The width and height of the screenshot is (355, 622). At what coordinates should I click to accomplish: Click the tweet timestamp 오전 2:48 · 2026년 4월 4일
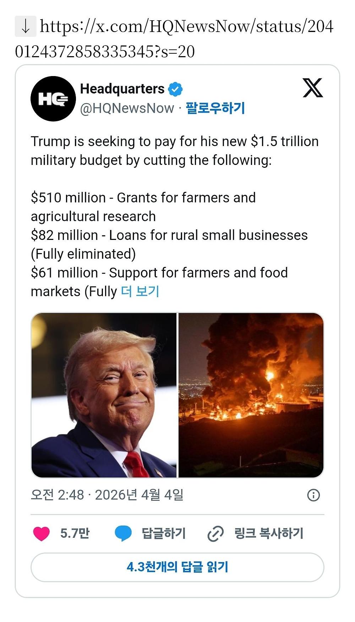[107, 495]
